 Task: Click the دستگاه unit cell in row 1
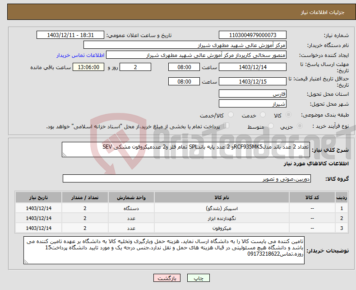pyautogui.click(x=131, y=208)
